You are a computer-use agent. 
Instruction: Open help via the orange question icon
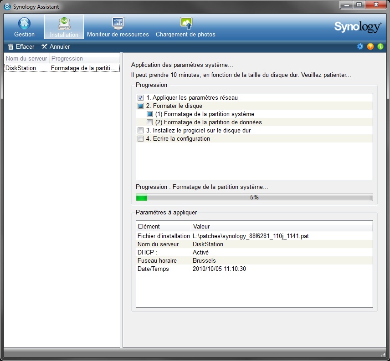pos(370,46)
